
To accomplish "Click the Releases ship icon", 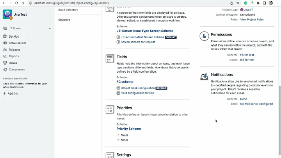I will tap(5, 50).
